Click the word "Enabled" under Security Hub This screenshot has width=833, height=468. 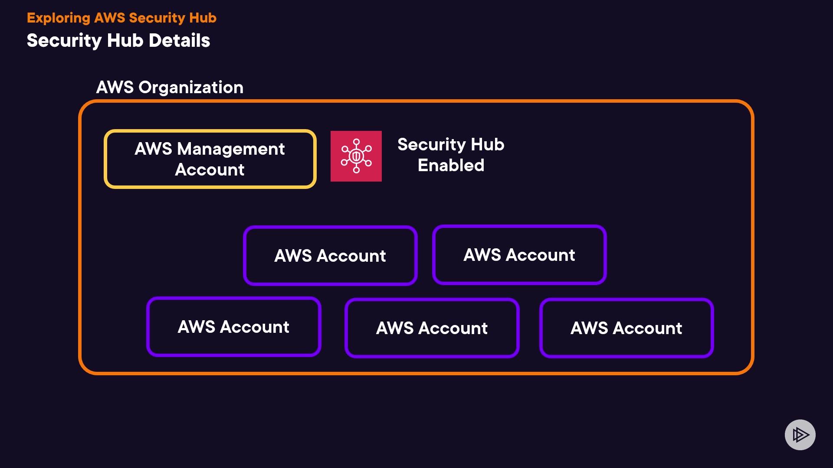tap(451, 166)
